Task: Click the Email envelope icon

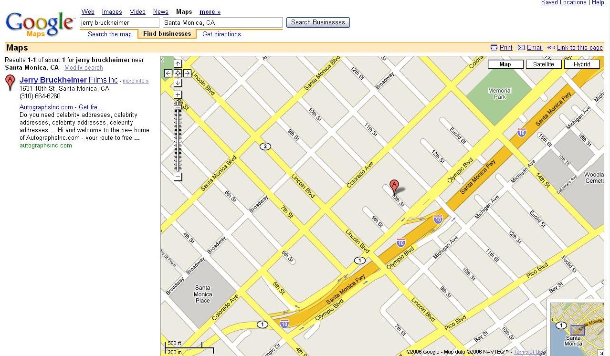Action: pos(521,48)
